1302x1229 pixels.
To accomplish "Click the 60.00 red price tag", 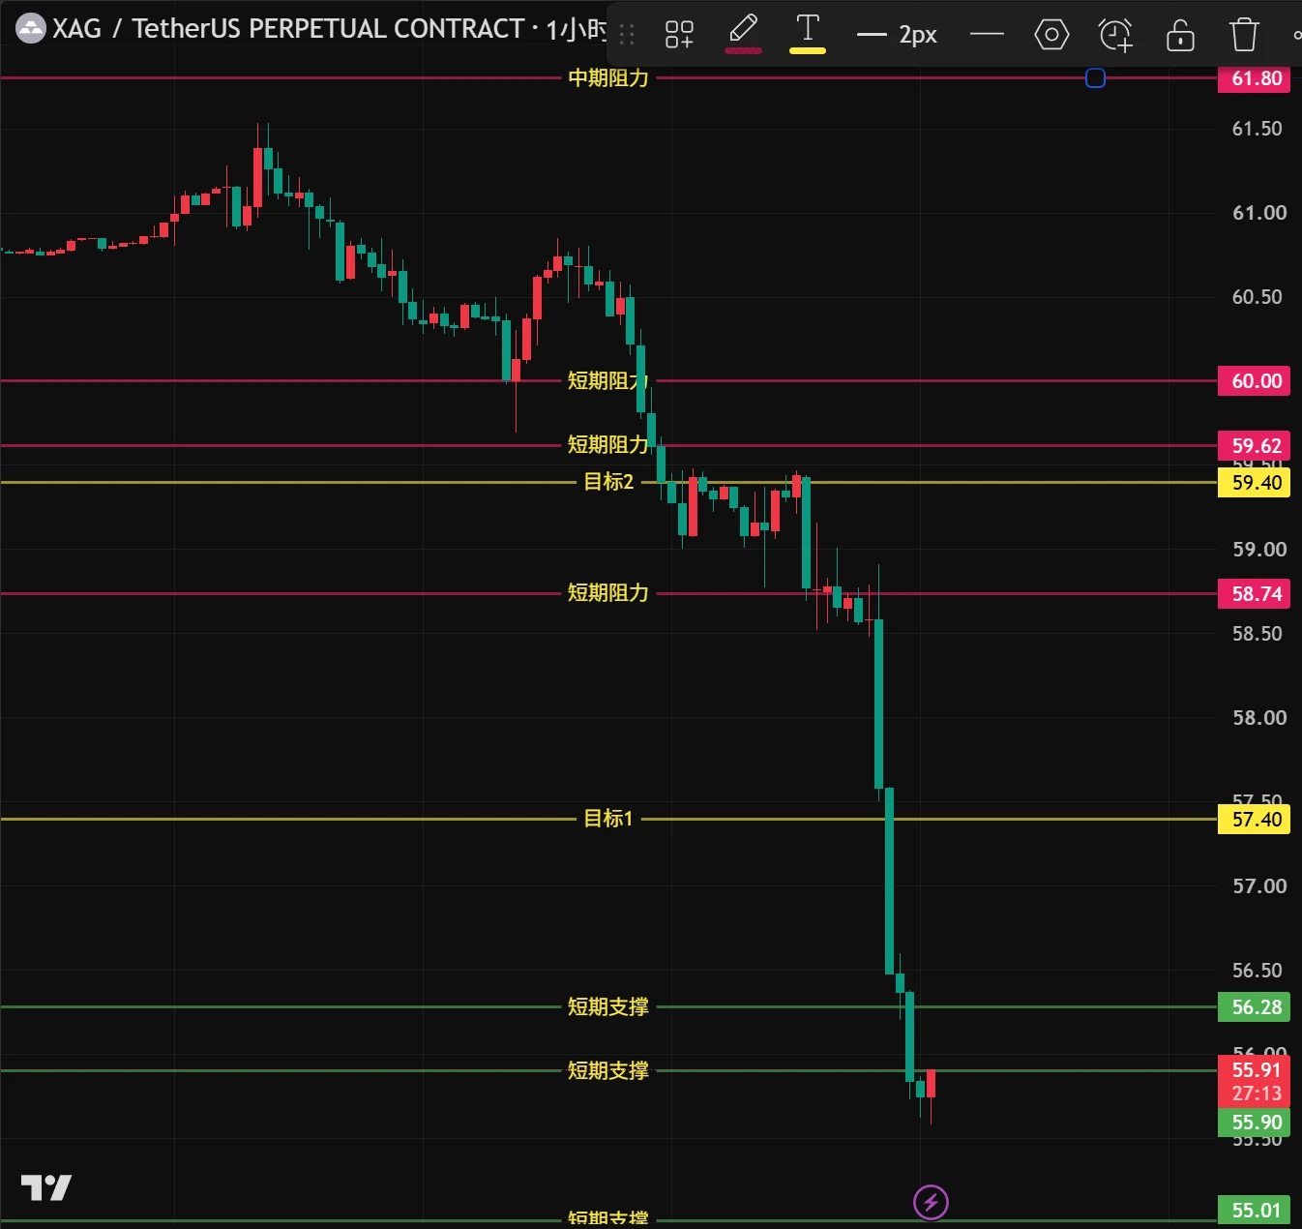I will (x=1254, y=381).
